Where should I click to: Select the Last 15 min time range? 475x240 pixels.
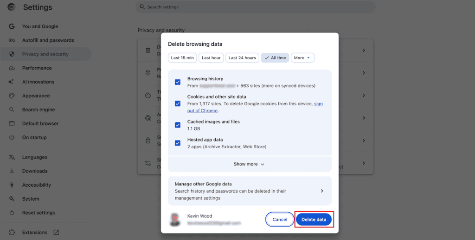182,58
